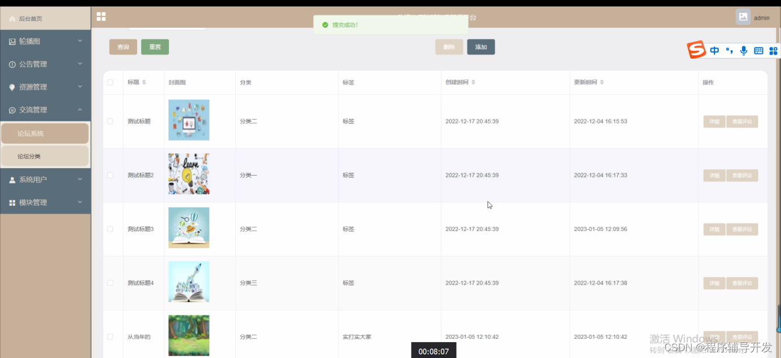781x358 pixels.
Task: Toggle sidebar with top grid icon
Action: (x=101, y=17)
